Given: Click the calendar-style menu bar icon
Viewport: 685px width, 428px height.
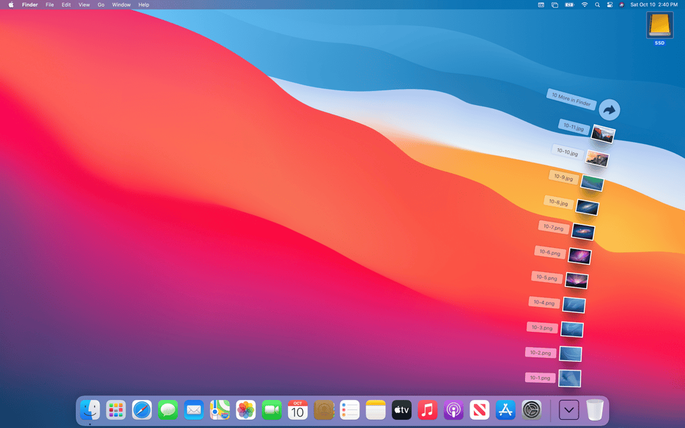Looking at the screenshot, I should point(541,5).
